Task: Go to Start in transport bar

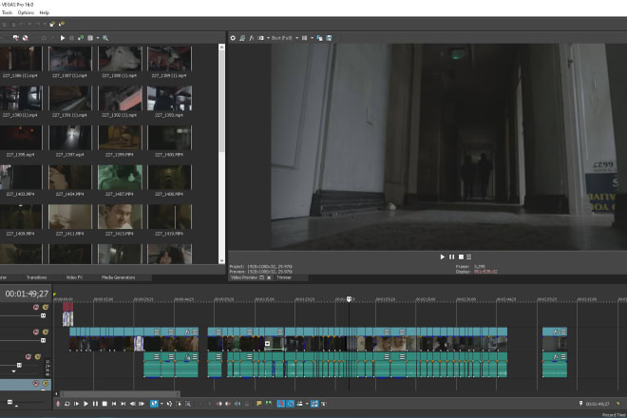Action: pyautogui.click(x=114, y=404)
